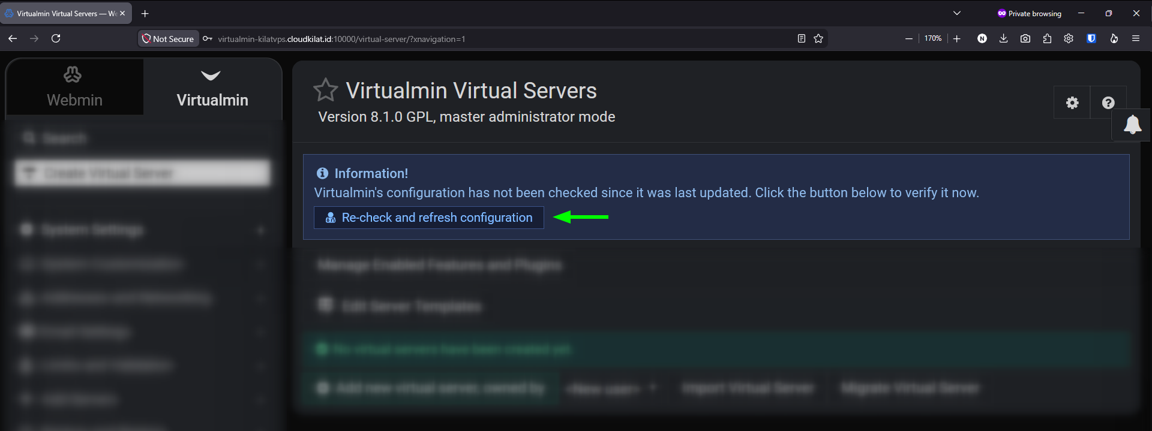Open the list all tabs dropdown

tap(957, 13)
